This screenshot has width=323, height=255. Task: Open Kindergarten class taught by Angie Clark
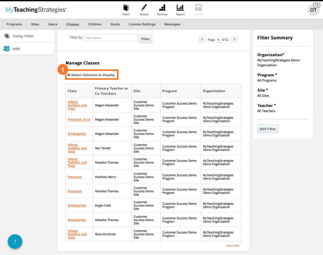pos(77,205)
